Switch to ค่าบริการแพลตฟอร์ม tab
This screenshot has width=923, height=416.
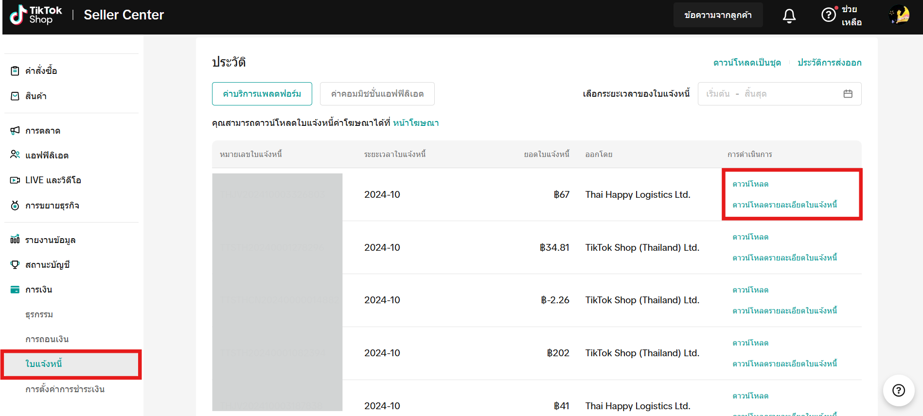(262, 94)
